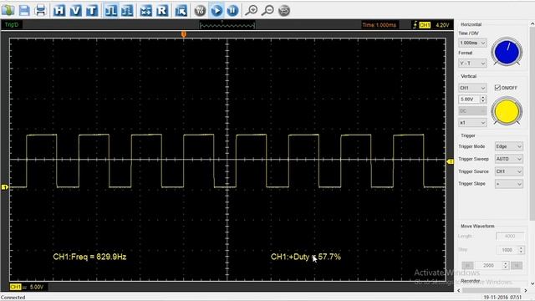Click the gray round reset-zoom icon

coord(284,11)
